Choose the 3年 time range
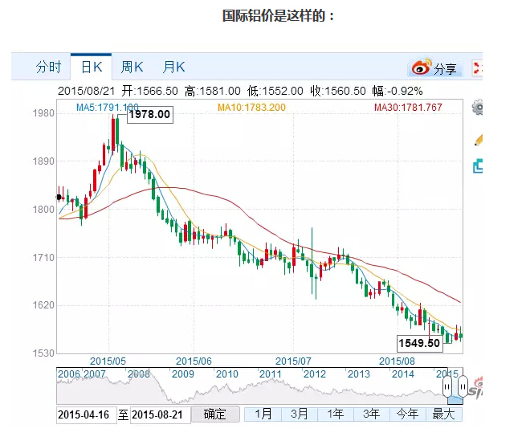This screenshot has height=445, width=526. tap(372, 414)
